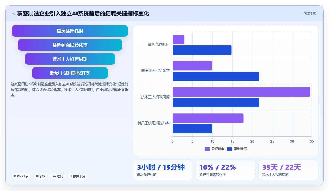329x191 pixels.
Task: Click the main chart title text
Action: 83,13
